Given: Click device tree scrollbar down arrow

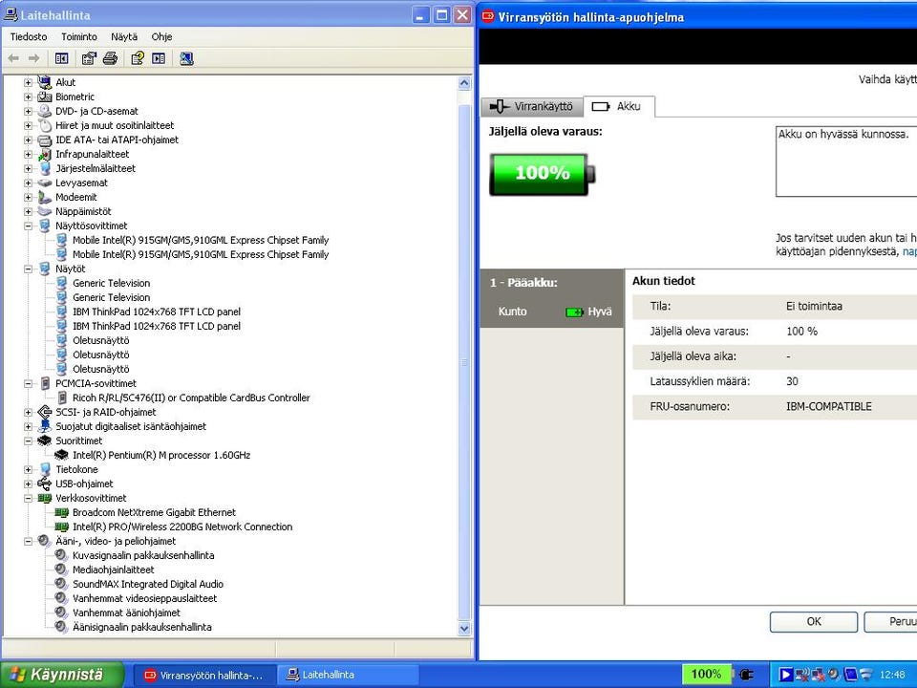Looking at the screenshot, I should [464, 629].
